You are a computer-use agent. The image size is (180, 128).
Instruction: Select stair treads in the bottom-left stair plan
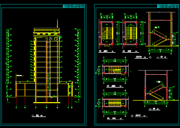pyautogui.click(x=115, y=103)
